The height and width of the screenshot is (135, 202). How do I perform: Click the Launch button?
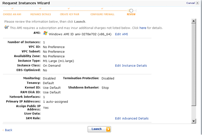[x=99, y=129]
